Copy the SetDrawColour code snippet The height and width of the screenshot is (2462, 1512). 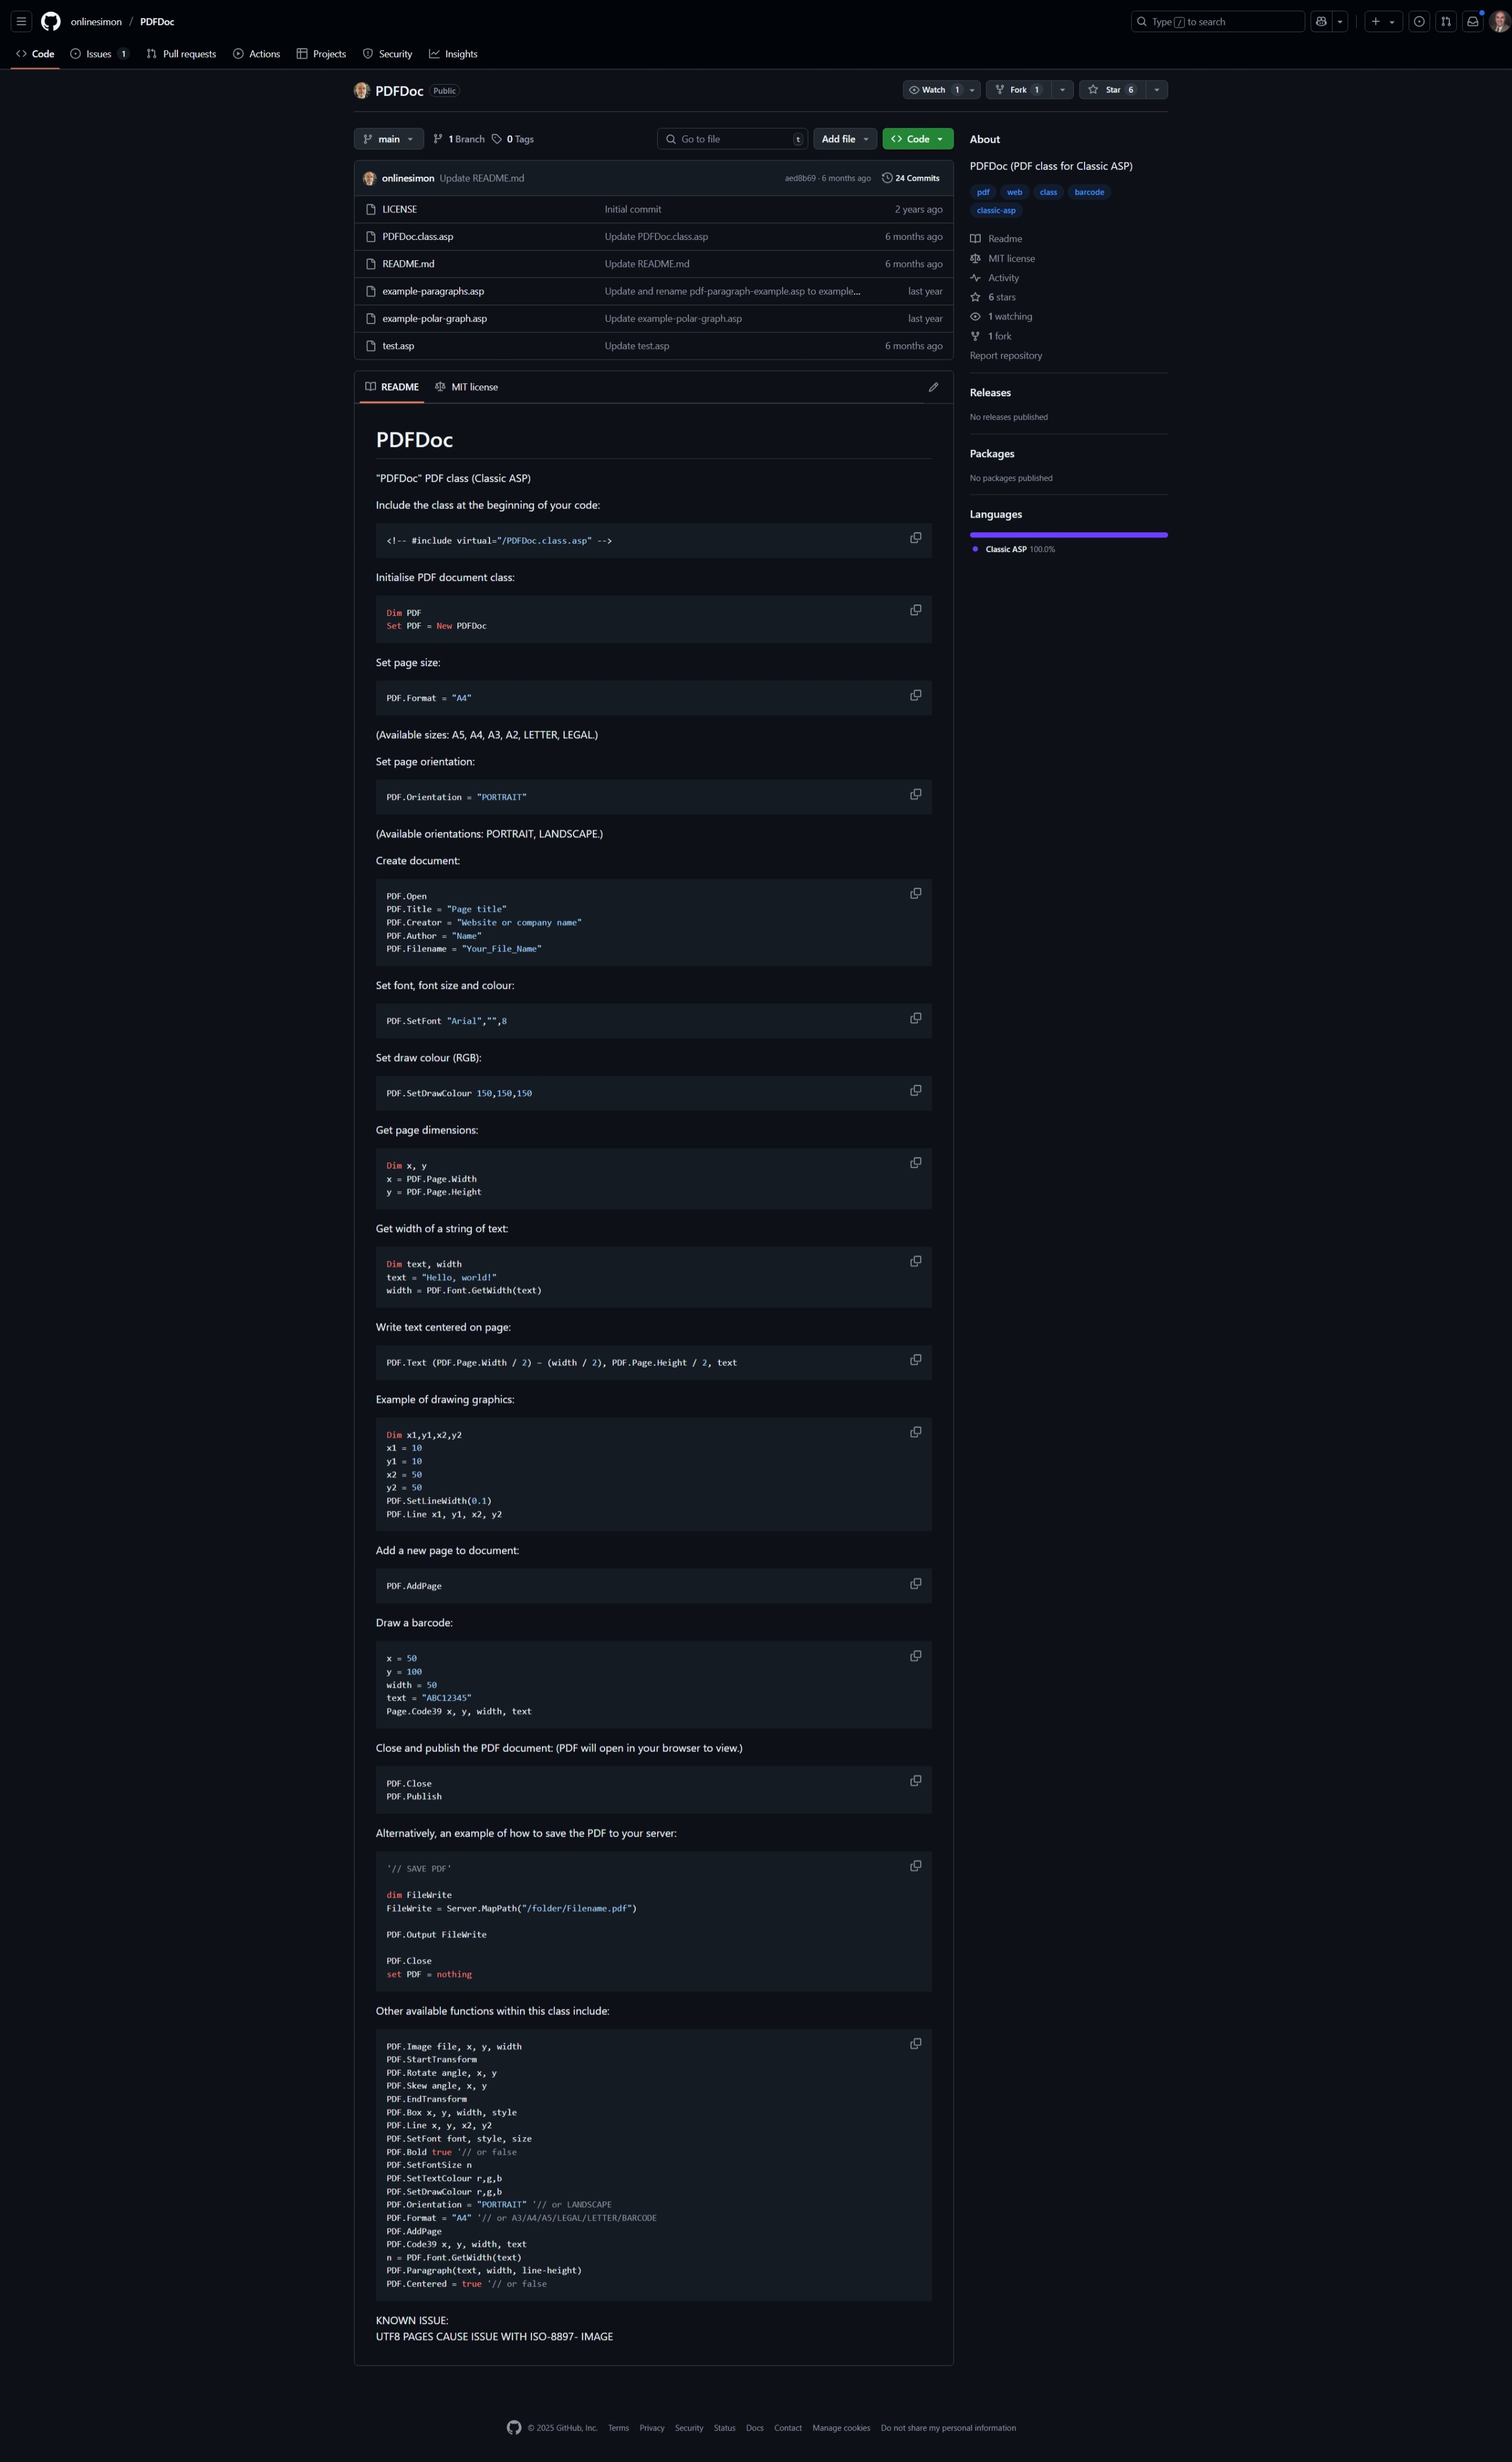tap(915, 1090)
